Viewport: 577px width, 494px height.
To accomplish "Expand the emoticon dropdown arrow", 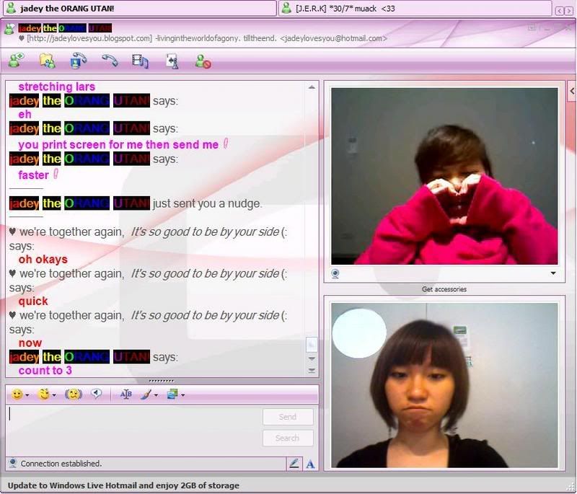I will [27, 396].
